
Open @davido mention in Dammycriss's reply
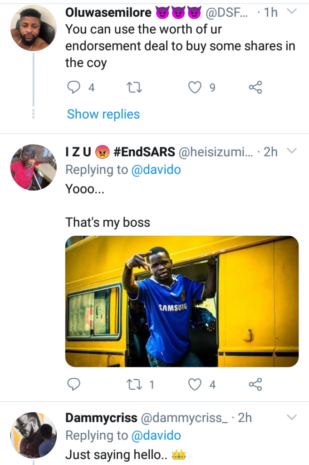pyautogui.click(x=156, y=435)
